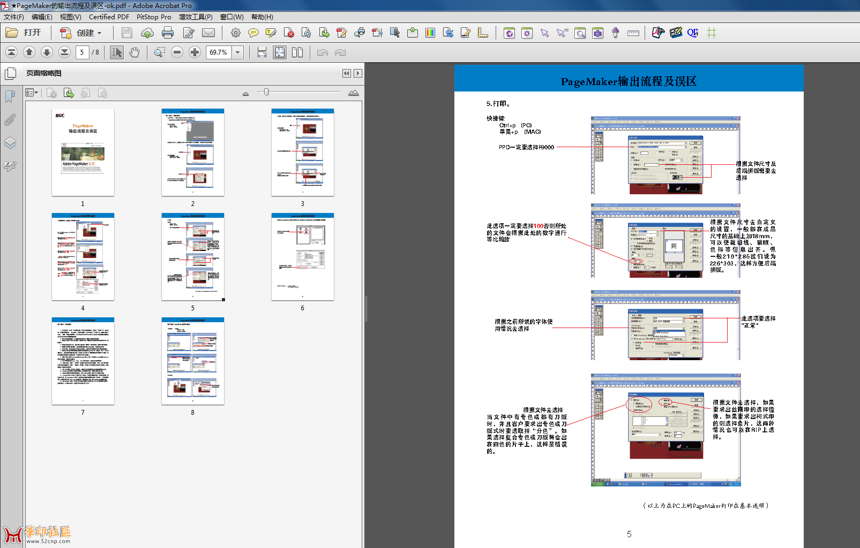Open the layers side panel
Viewport: 860px width, 548px height.
(10, 143)
